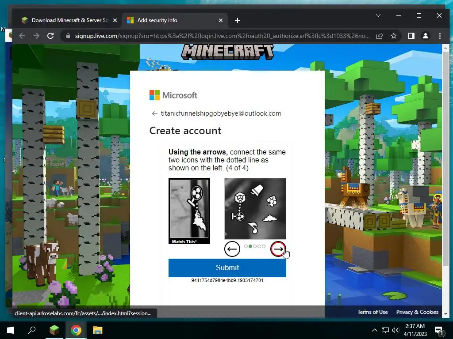Viewport: 453px width, 339px height.
Task: Click the right arrow puzzle button
Action: pos(278,249)
